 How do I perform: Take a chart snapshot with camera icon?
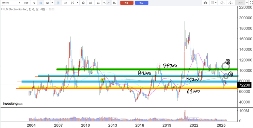(x=205, y=3)
